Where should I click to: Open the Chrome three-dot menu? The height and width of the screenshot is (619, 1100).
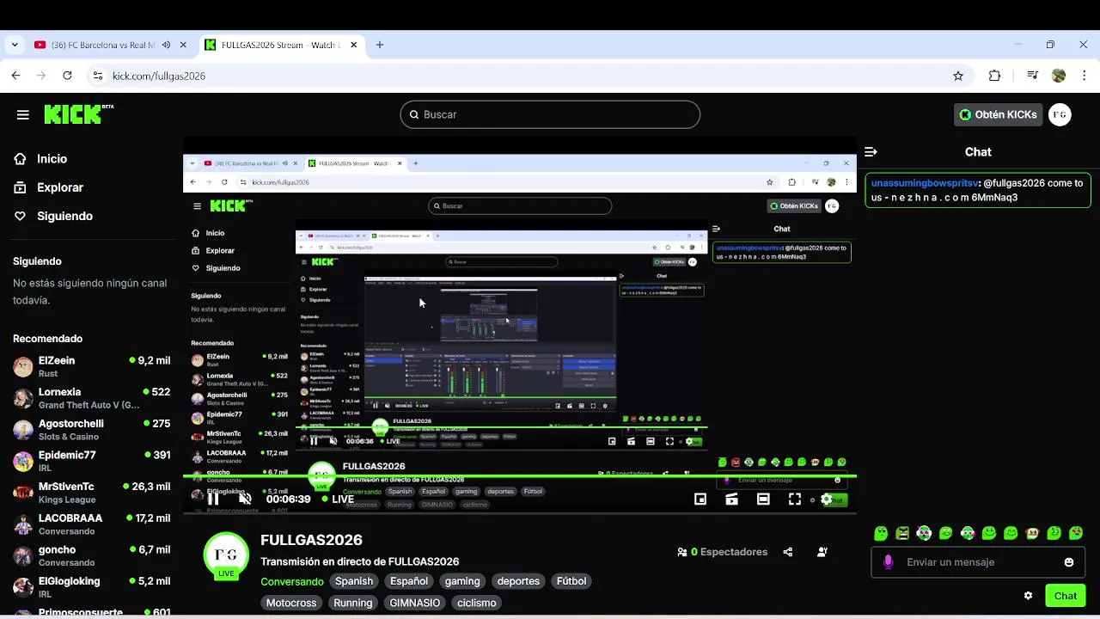(1084, 76)
